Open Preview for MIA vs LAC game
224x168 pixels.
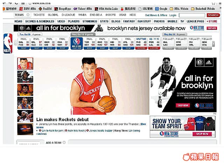click(x=168, y=48)
